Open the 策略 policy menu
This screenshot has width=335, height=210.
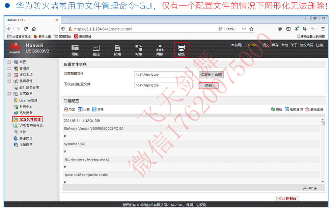[x=117, y=50]
